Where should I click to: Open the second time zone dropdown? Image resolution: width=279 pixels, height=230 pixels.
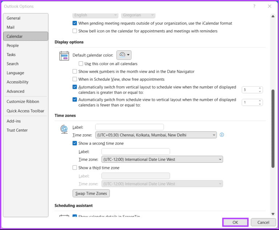pyautogui.click(x=162, y=159)
